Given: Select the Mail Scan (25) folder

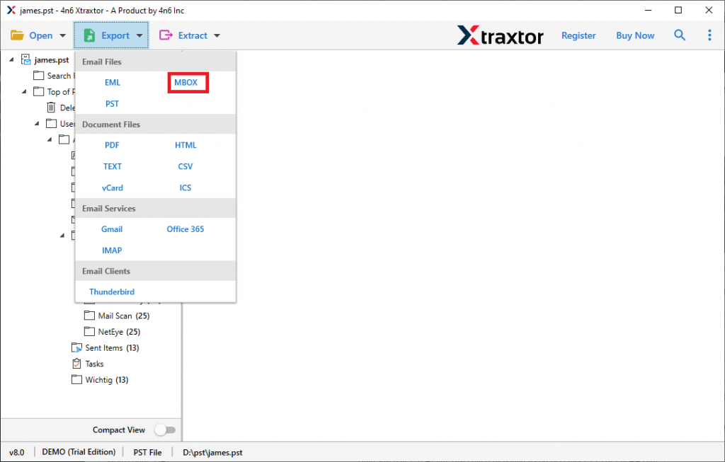Looking at the screenshot, I should (124, 316).
